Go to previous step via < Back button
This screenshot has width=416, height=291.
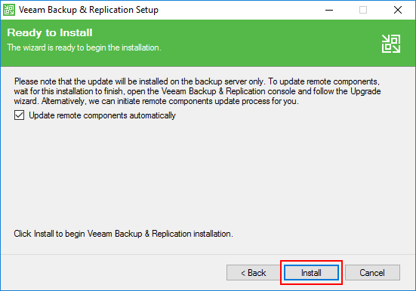point(254,272)
